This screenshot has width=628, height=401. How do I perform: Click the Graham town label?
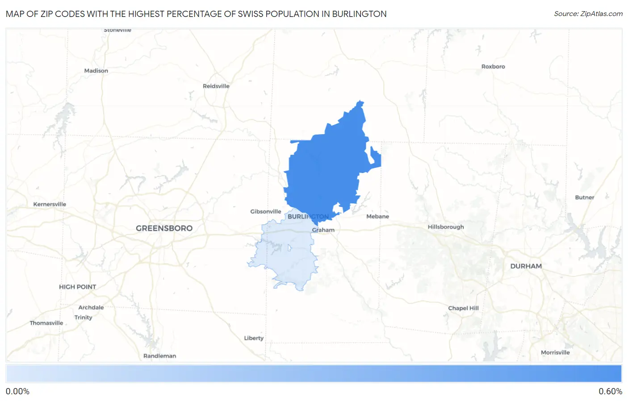(323, 230)
